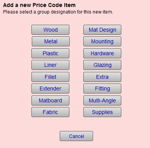Click the Extra group button
Image resolution: width=150 pixels, height=148 pixels.
coord(102,77)
